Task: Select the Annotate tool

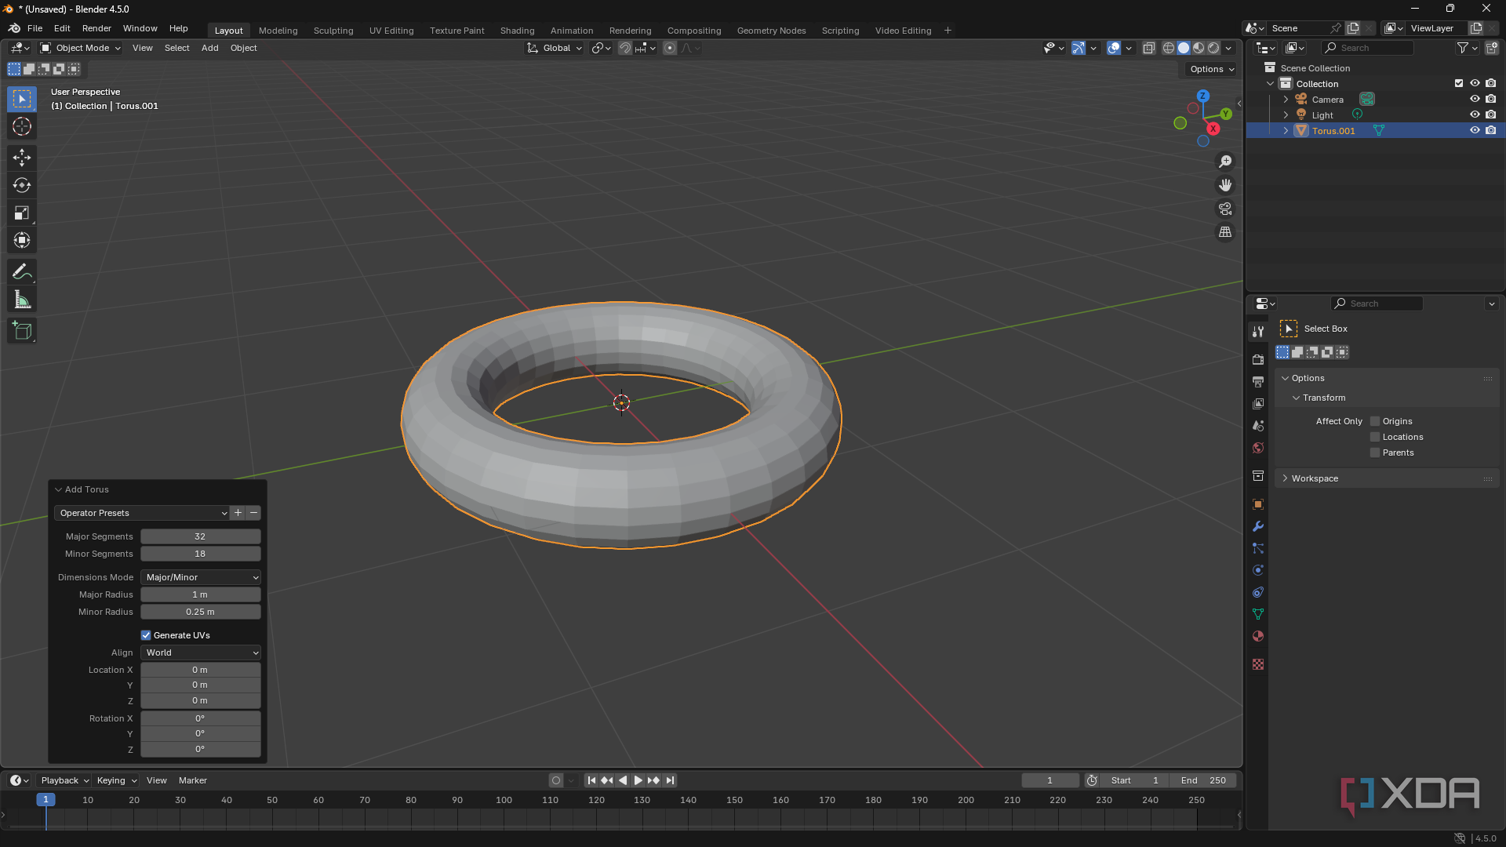Action: pyautogui.click(x=22, y=272)
